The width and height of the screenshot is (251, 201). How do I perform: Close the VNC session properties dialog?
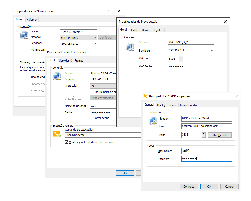coord(226,21)
